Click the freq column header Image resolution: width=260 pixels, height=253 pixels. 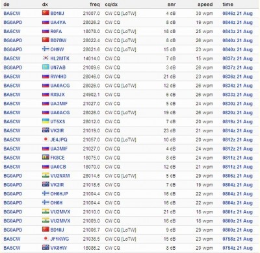95,5
